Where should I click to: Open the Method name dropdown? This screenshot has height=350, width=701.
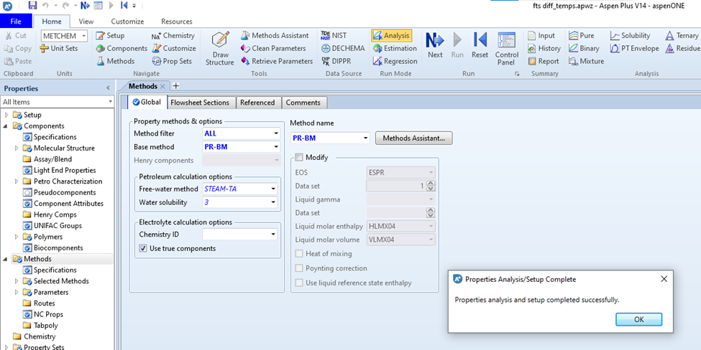pyautogui.click(x=366, y=138)
